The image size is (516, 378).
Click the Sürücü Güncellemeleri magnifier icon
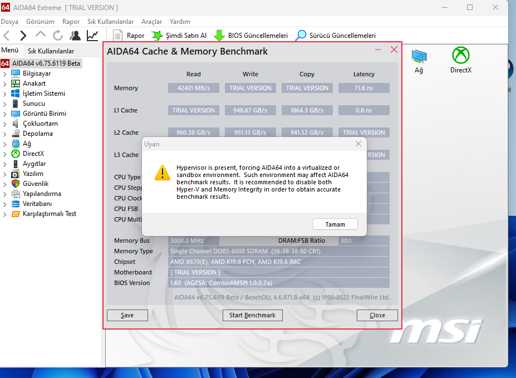[x=301, y=36]
